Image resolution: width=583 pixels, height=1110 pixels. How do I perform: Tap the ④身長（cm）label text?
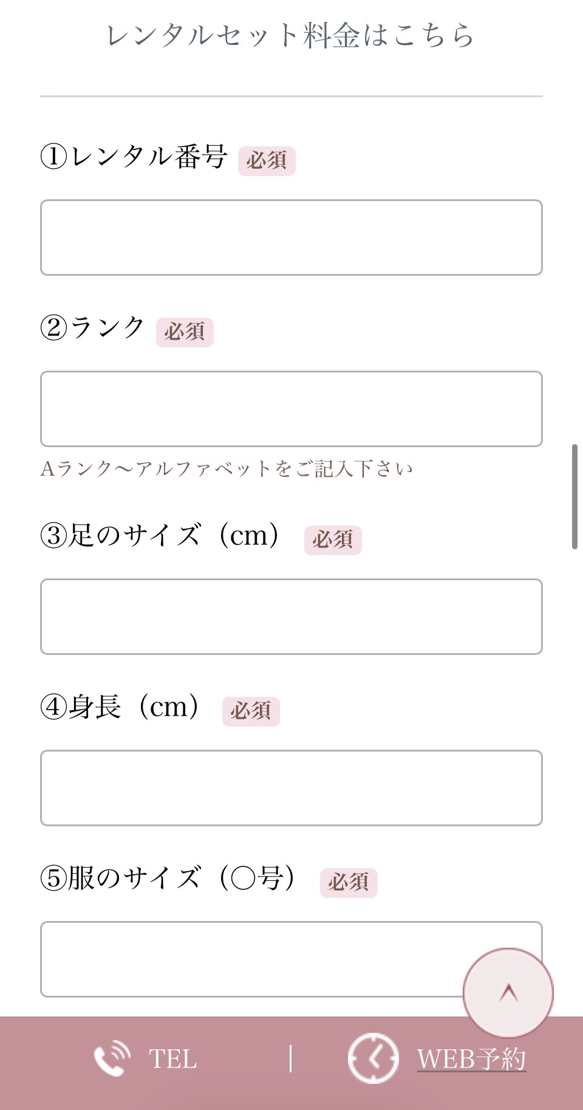tap(120, 708)
